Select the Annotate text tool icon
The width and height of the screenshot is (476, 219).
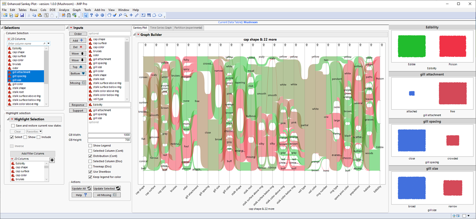coord(143,15)
